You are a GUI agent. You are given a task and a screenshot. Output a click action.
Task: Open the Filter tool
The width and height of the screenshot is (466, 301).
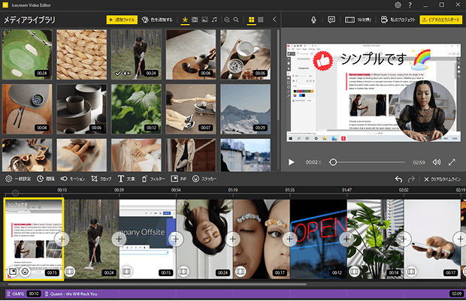[153, 179]
